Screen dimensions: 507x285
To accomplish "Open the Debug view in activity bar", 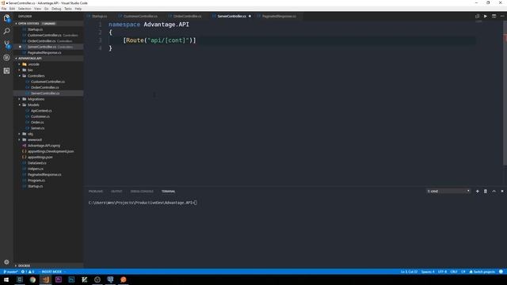I will [6, 58].
